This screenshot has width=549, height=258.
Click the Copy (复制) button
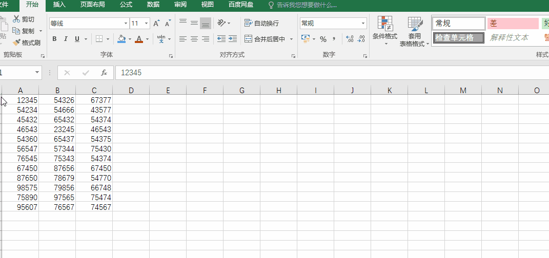tap(24, 31)
